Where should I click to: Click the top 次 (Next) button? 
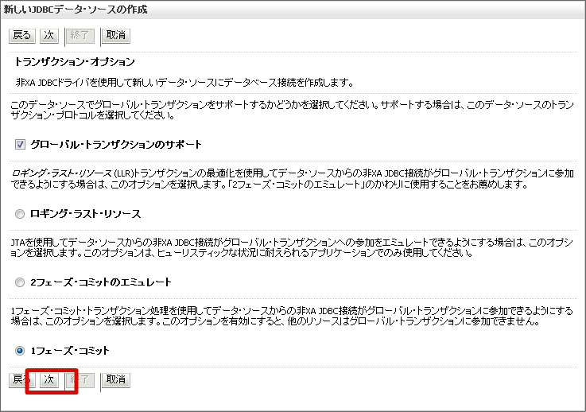(49, 36)
